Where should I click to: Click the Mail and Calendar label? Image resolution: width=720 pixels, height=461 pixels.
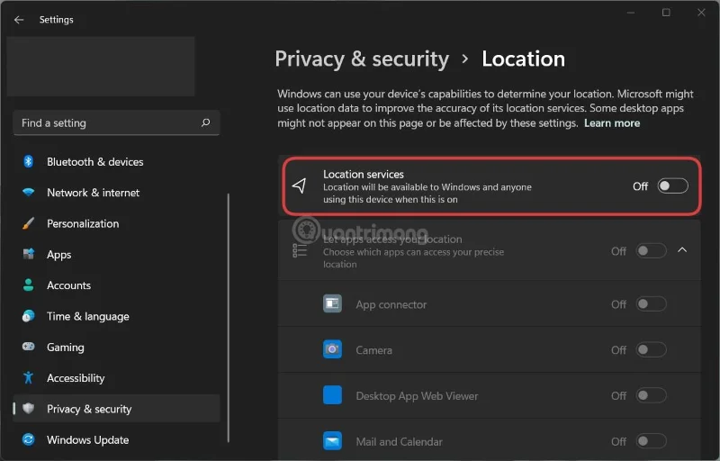pyautogui.click(x=399, y=442)
